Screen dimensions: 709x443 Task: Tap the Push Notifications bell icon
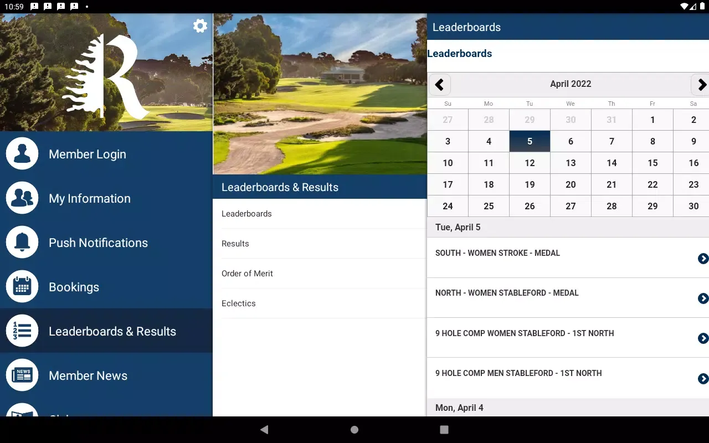(x=22, y=243)
